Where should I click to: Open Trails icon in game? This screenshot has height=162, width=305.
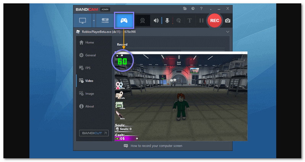(x=120, y=95)
